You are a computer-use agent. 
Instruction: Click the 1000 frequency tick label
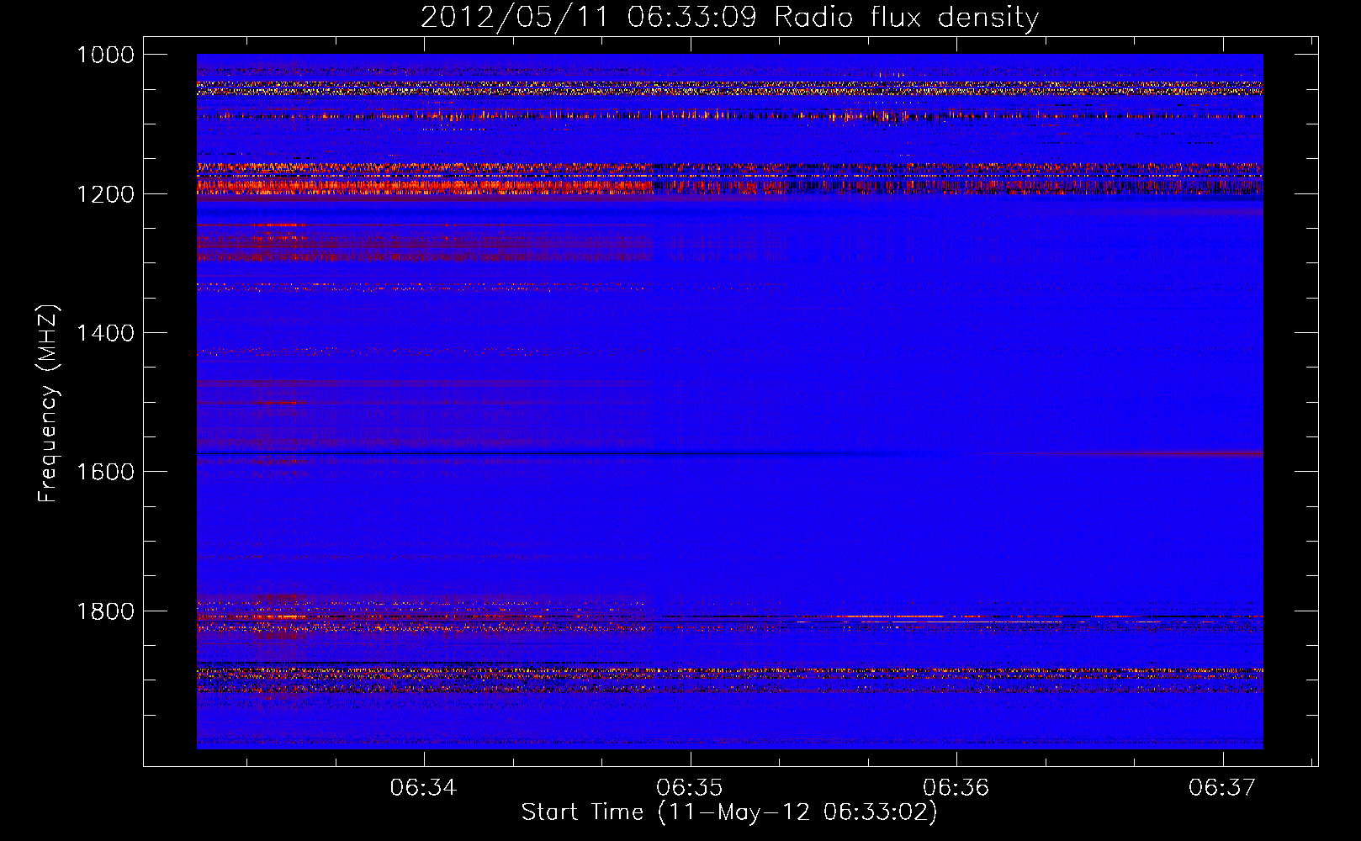(x=105, y=55)
